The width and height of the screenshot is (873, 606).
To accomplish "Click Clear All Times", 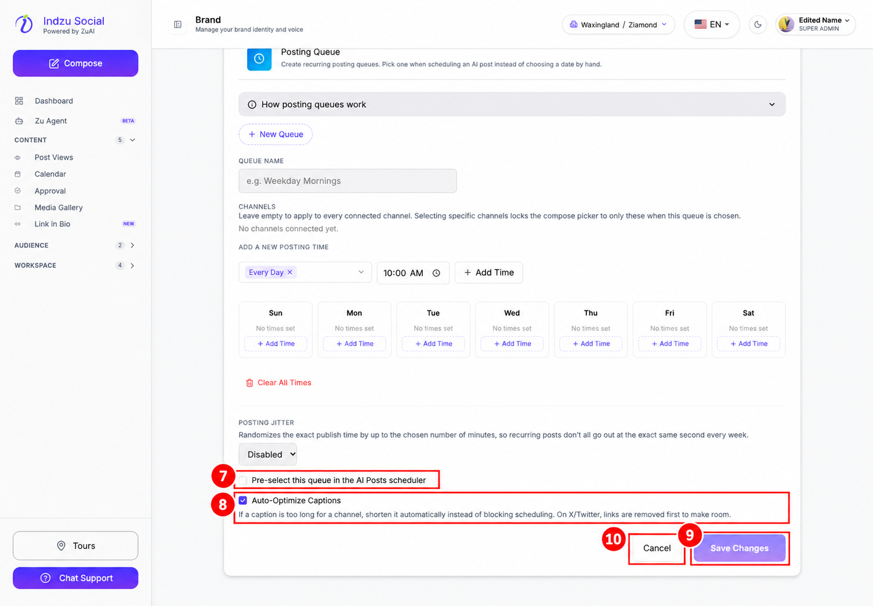I will [278, 383].
